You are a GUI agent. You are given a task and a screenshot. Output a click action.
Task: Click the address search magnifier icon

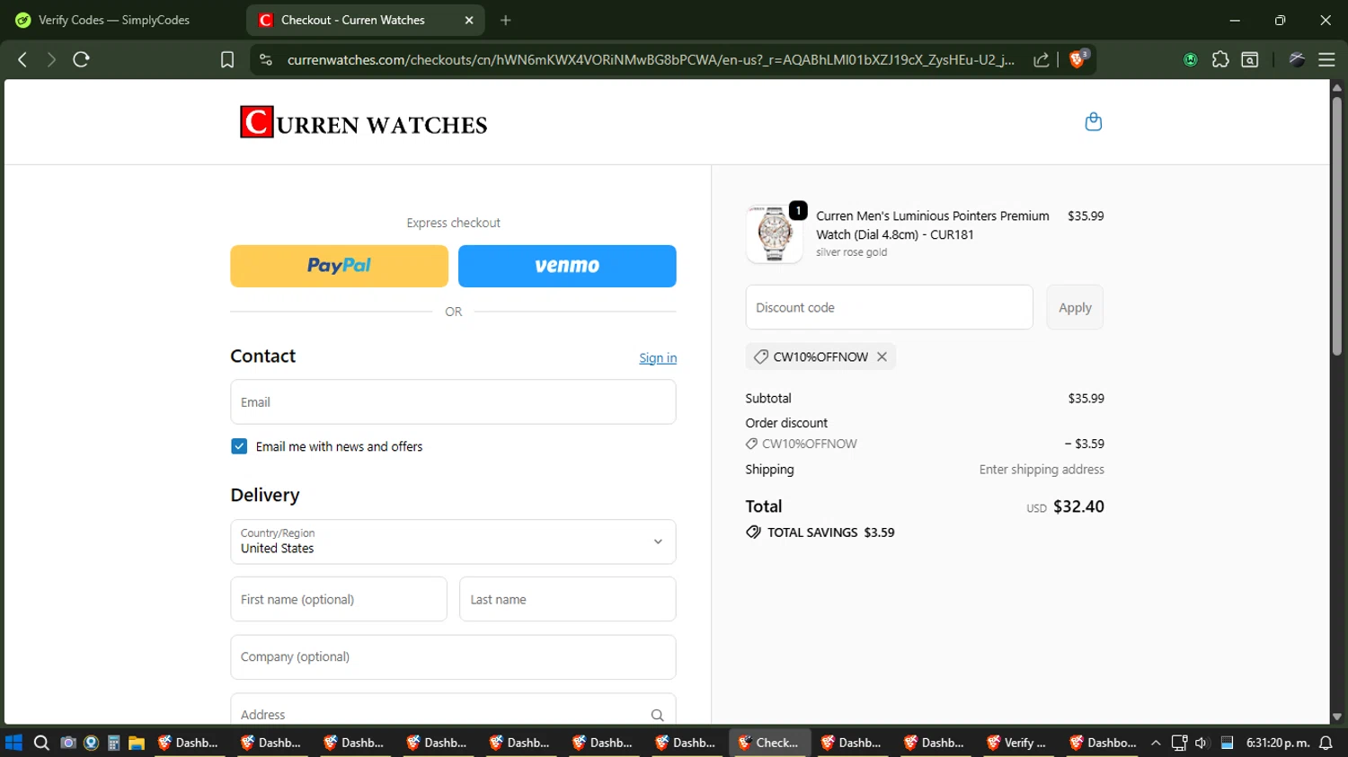click(657, 715)
